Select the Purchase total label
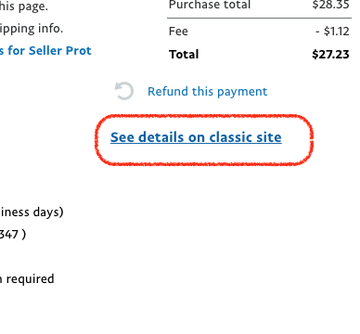The width and height of the screenshot is (360, 334). 210,5
